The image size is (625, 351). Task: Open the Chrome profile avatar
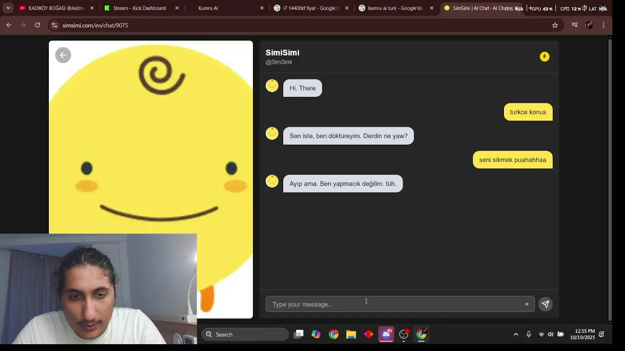pyautogui.click(x=589, y=25)
